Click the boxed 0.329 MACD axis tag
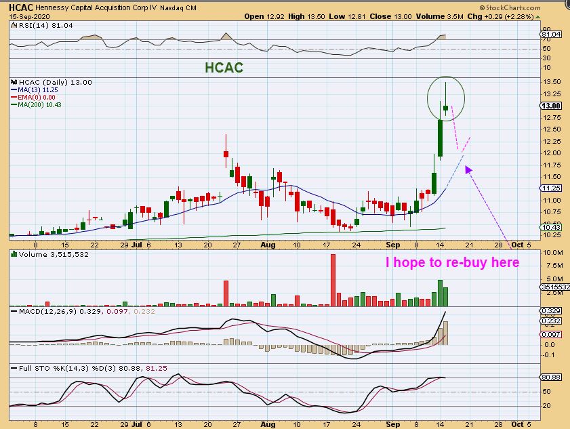 point(551,311)
